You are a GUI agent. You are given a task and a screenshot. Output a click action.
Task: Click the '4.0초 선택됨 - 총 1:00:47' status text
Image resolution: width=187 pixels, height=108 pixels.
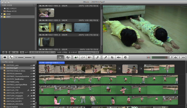pos(67,52)
